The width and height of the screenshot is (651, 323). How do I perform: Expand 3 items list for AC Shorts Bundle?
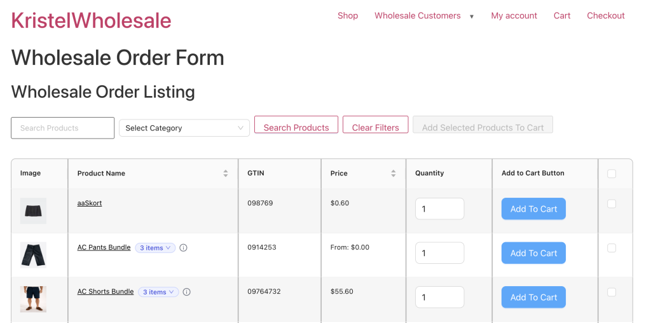158,292
